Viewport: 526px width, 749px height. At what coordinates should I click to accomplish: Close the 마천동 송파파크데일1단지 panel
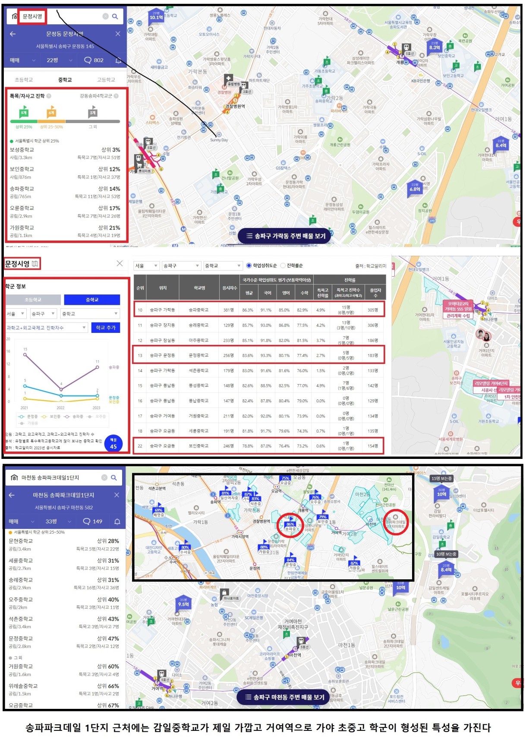click(x=117, y=495)
